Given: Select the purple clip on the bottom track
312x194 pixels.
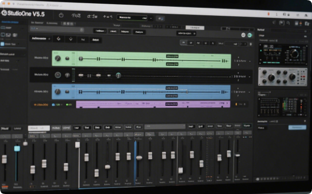Looking at the screenshot, I should (x=153, y=104).
